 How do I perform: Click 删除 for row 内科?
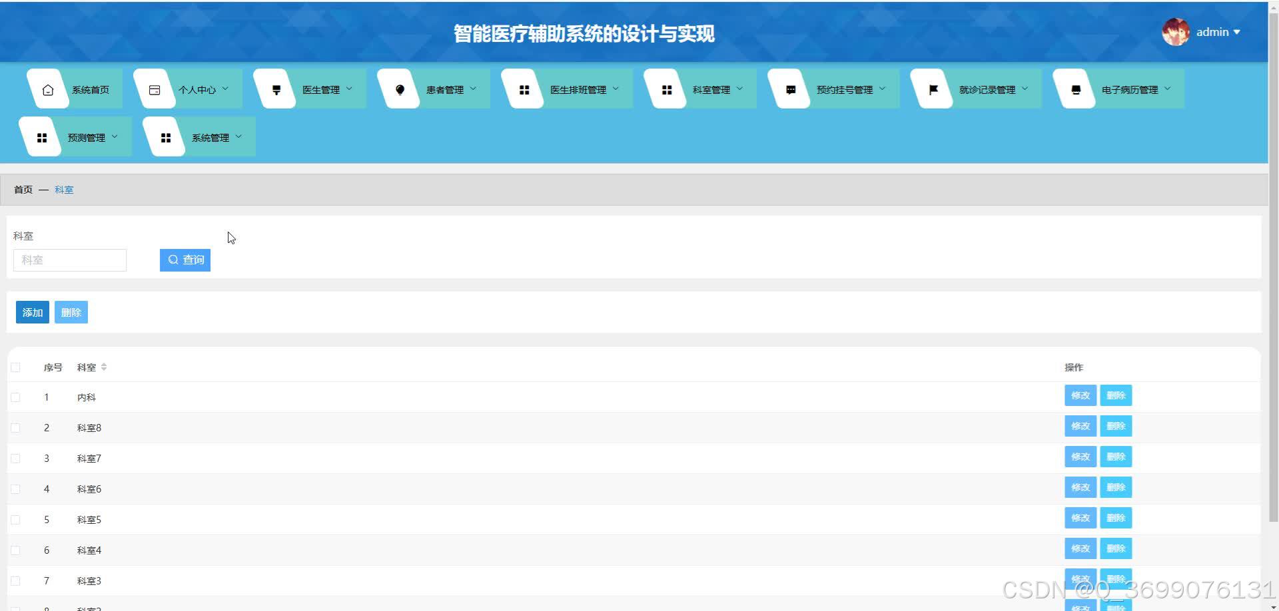(x=1116, y=395)
